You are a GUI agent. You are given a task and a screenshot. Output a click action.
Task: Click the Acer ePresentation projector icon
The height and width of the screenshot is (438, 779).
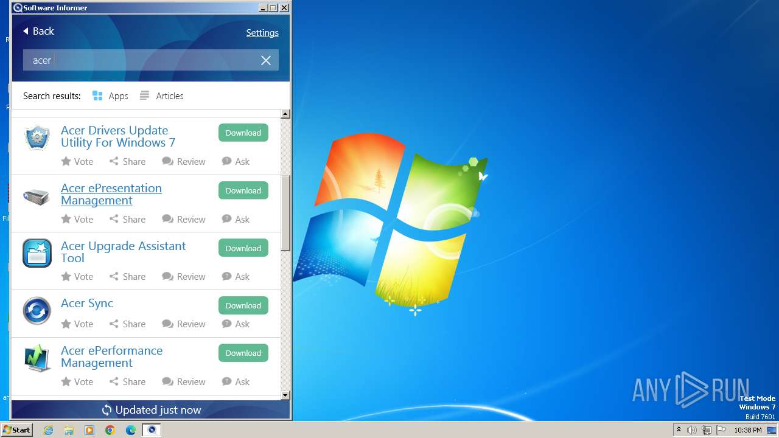(x=37, y=196)
